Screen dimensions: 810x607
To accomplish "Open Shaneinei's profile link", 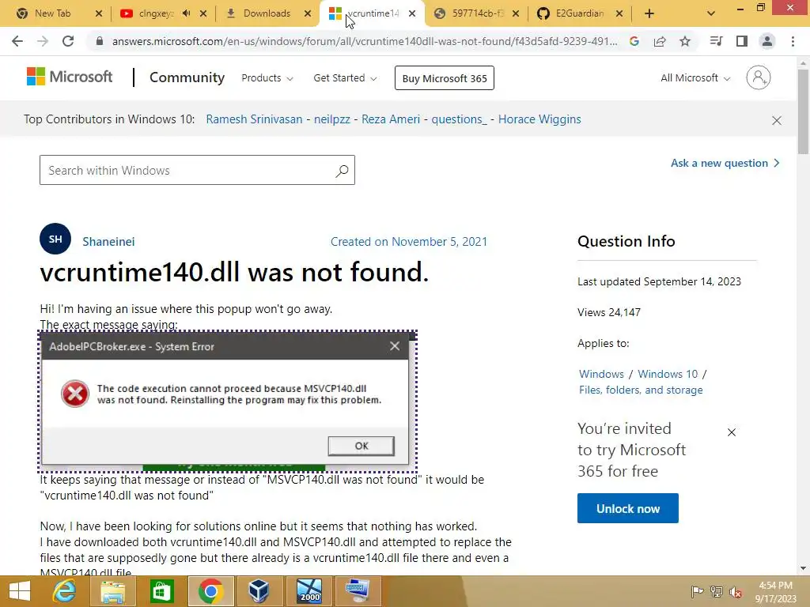I will [108, 242].
